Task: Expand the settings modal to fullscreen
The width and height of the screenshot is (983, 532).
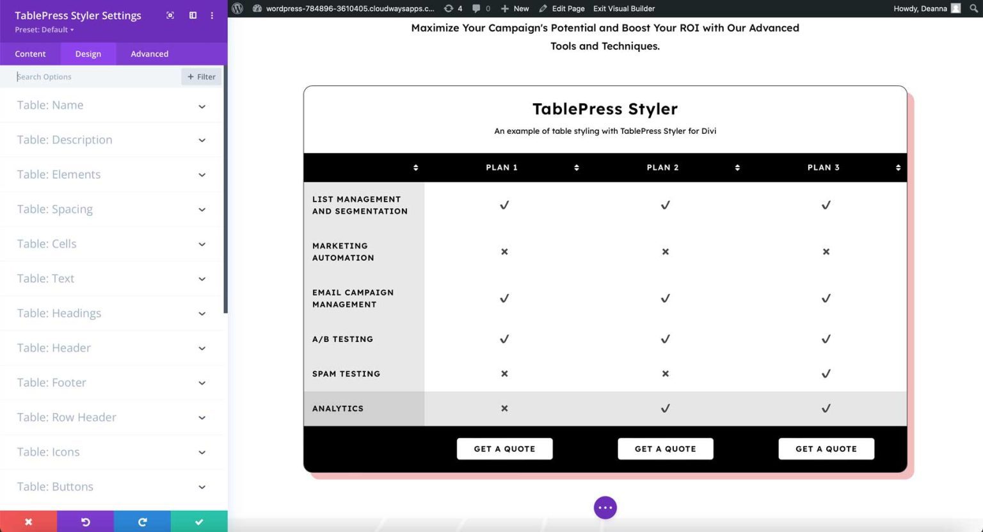Action: pyautogui.click(x=170, y=15)
